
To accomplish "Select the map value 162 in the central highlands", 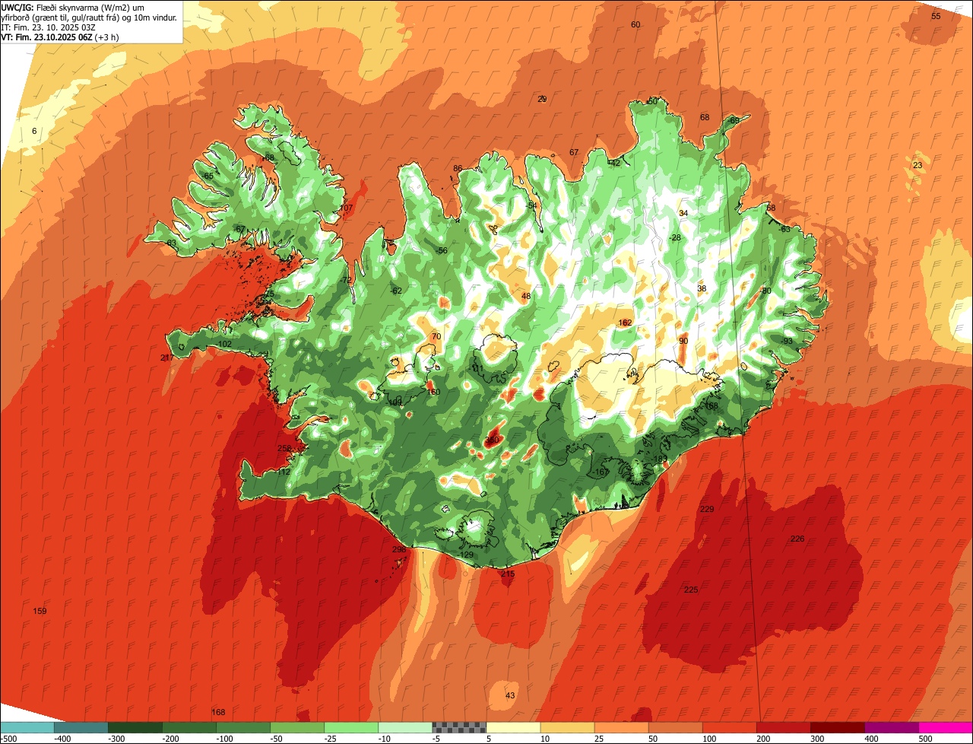I will [x=625, y=323].
